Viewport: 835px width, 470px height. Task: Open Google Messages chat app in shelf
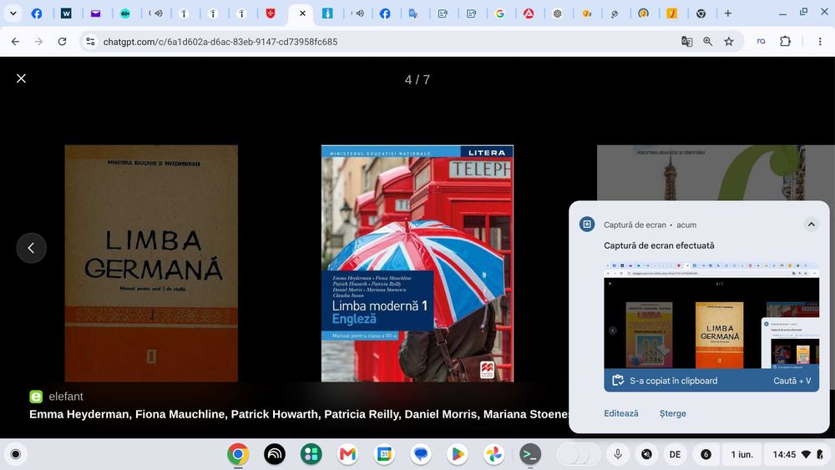pyautogui.click(x=421, y=454)
